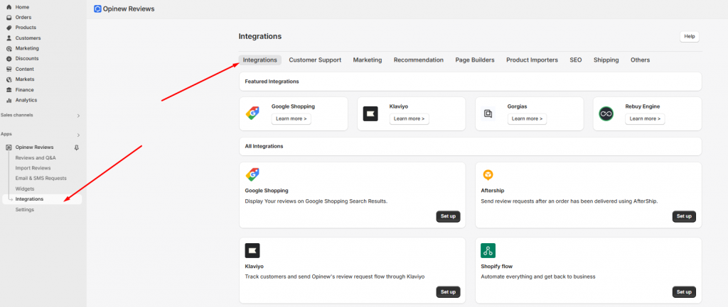
Task: Expand the Sales channels section
Action: click(78, 116)
